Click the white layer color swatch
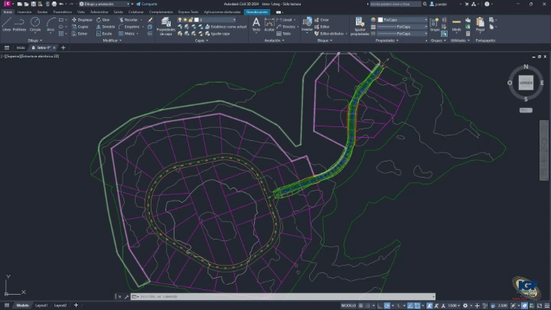Viewport: 551px width, 310px height. pos(197,20)
